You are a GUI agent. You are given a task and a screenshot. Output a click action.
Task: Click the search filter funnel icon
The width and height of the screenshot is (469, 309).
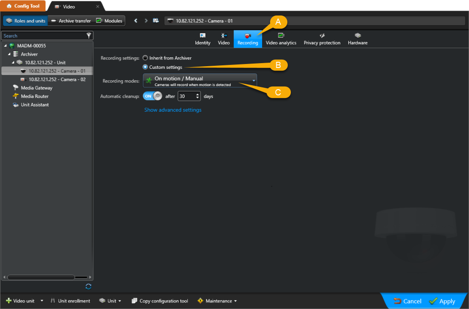tap(88, 35)
